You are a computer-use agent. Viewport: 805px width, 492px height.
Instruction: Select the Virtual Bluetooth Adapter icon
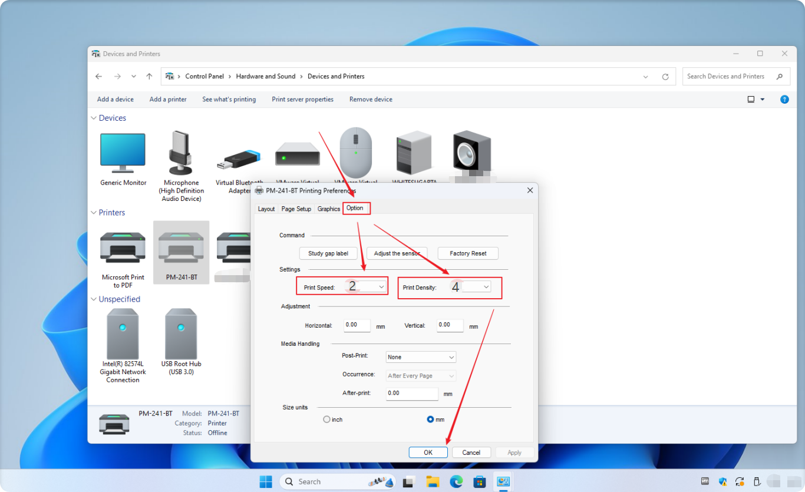238,160
